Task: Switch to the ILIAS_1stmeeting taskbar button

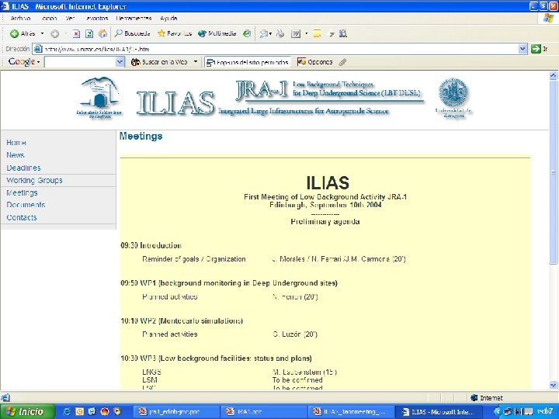Action: click(351, 412)
